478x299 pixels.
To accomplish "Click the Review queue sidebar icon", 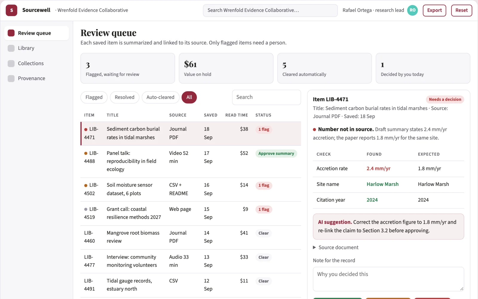I will pyautogui.click(x=11, y=33).
